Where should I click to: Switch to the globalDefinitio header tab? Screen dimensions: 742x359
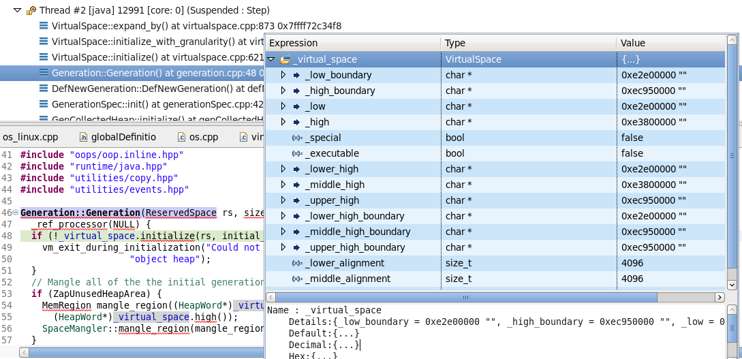point(123,137)
